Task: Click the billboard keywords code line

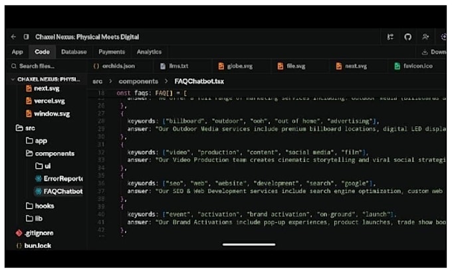Action: point(253,121)
